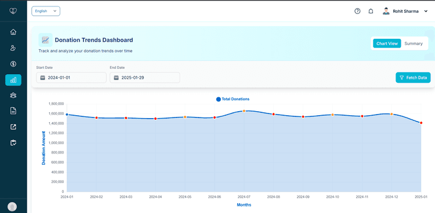Click the 1,000,000 y-axis label
435x213 pixels.
click(56, 143)
